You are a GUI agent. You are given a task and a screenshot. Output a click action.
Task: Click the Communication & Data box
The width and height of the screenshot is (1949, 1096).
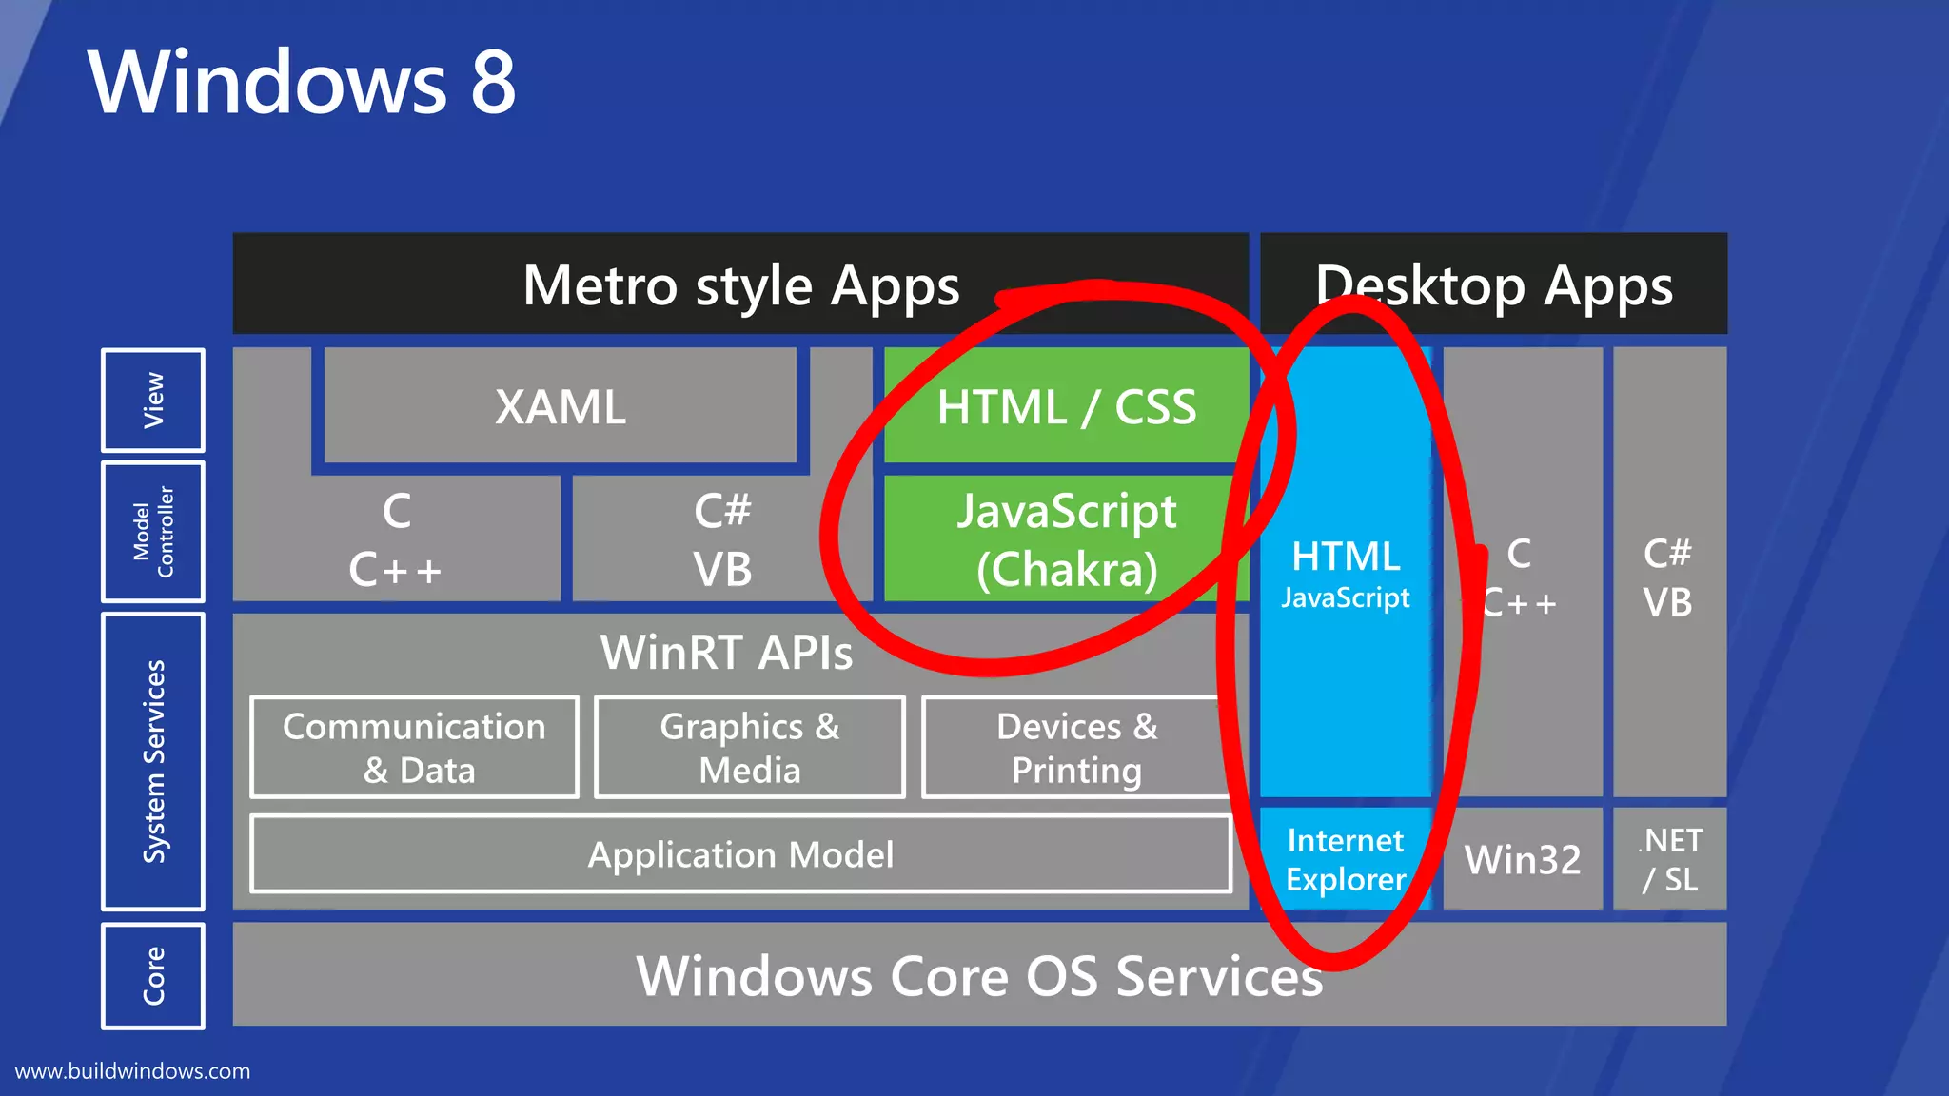[x=414, y=747]
